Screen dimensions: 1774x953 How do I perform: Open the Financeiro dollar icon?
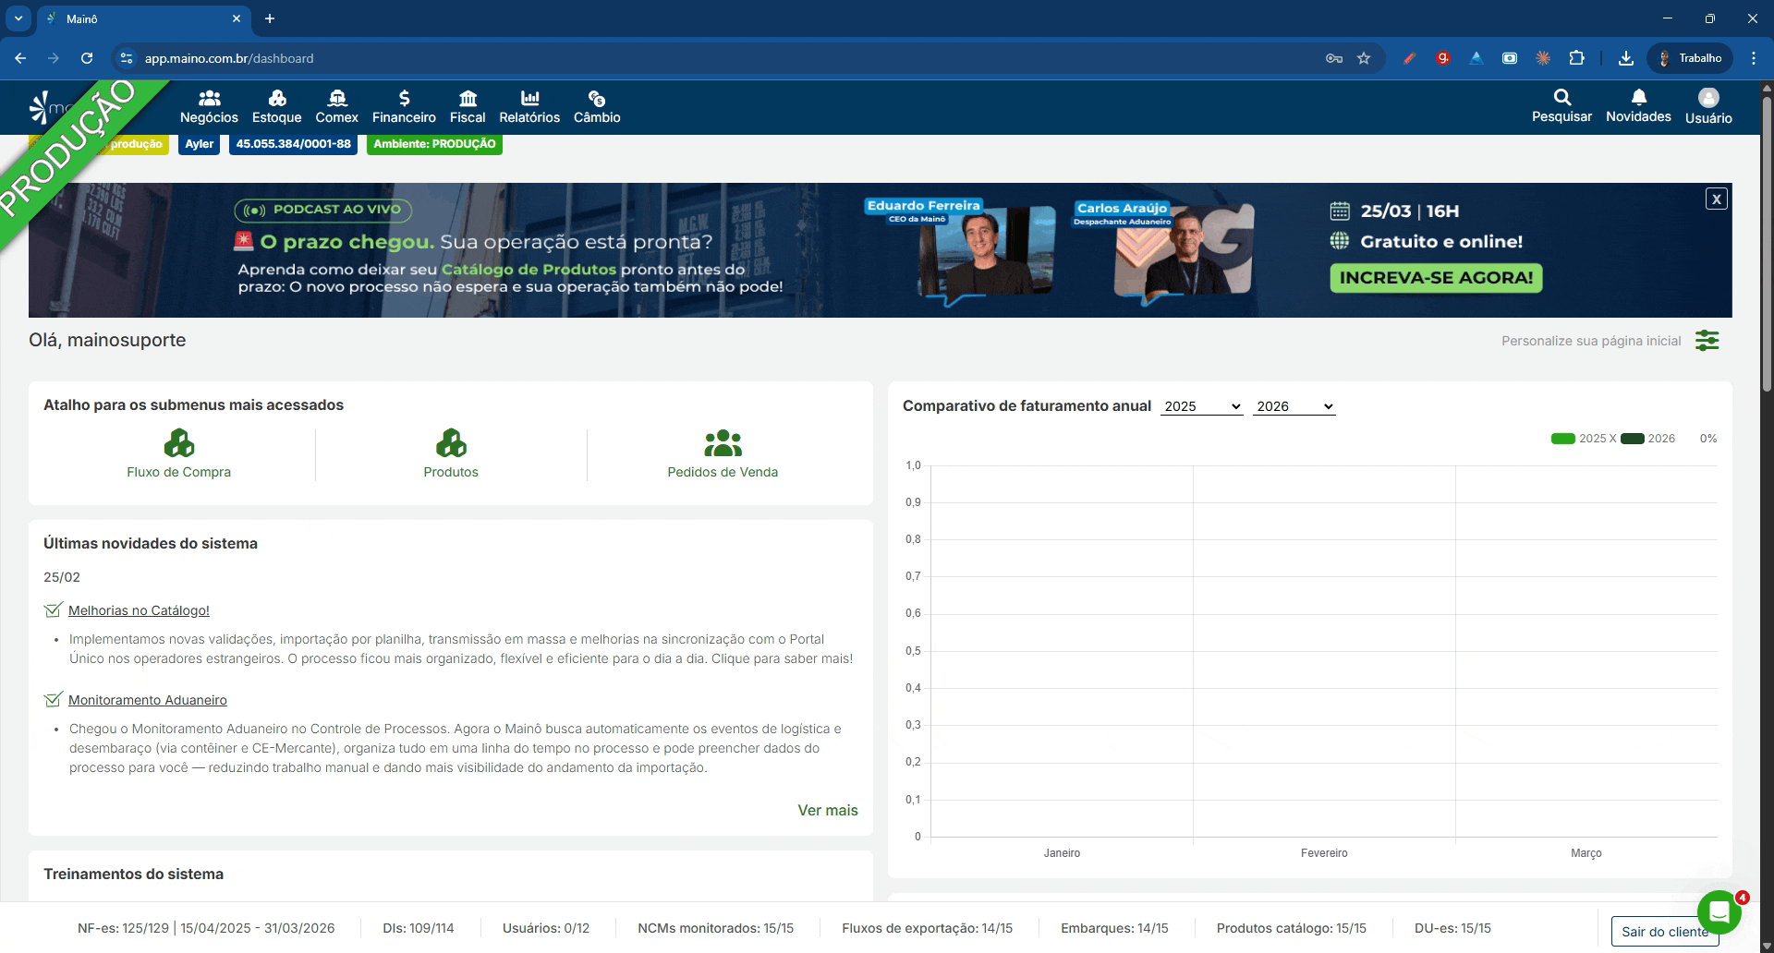tap(404, 98)
